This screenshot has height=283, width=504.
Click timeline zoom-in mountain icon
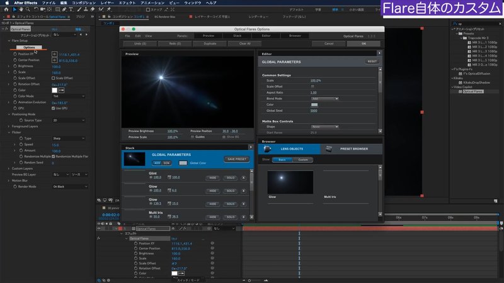coord(266,280)
